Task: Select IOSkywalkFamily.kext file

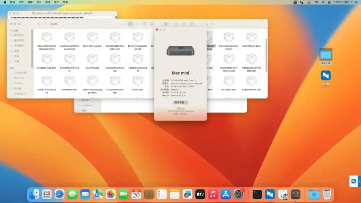Action: click(115, 85)
